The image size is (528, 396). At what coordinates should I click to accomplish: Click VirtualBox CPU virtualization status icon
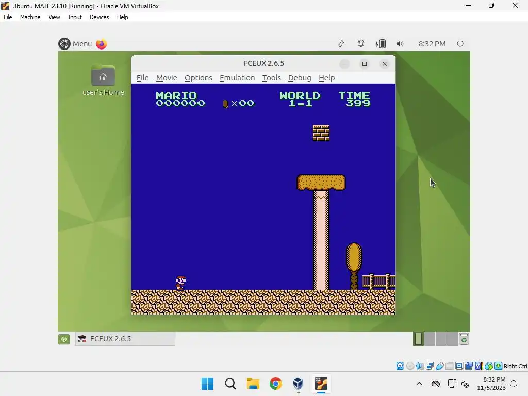(479, 366)
